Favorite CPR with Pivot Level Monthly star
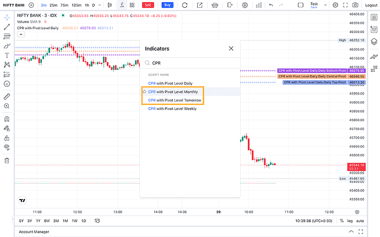The image size is (380, 237). [144, 91]
